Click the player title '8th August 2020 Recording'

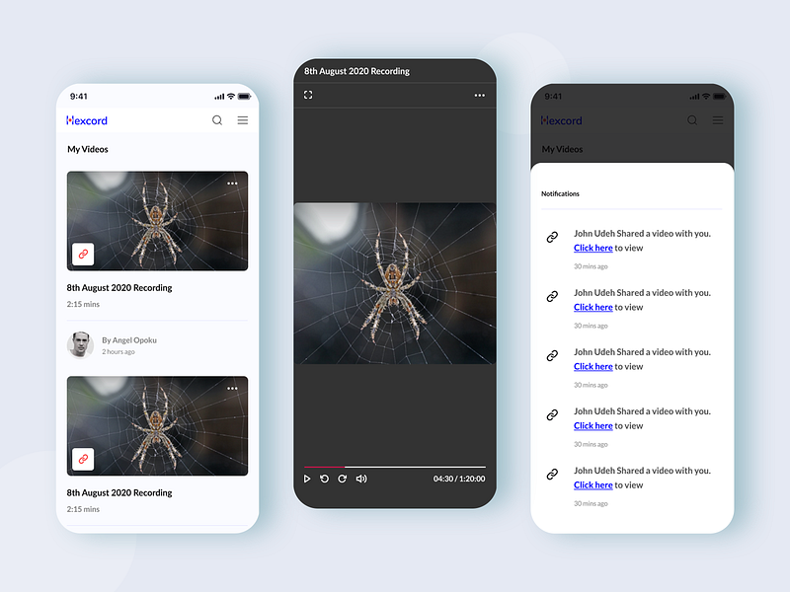click(x=356, y=71)
